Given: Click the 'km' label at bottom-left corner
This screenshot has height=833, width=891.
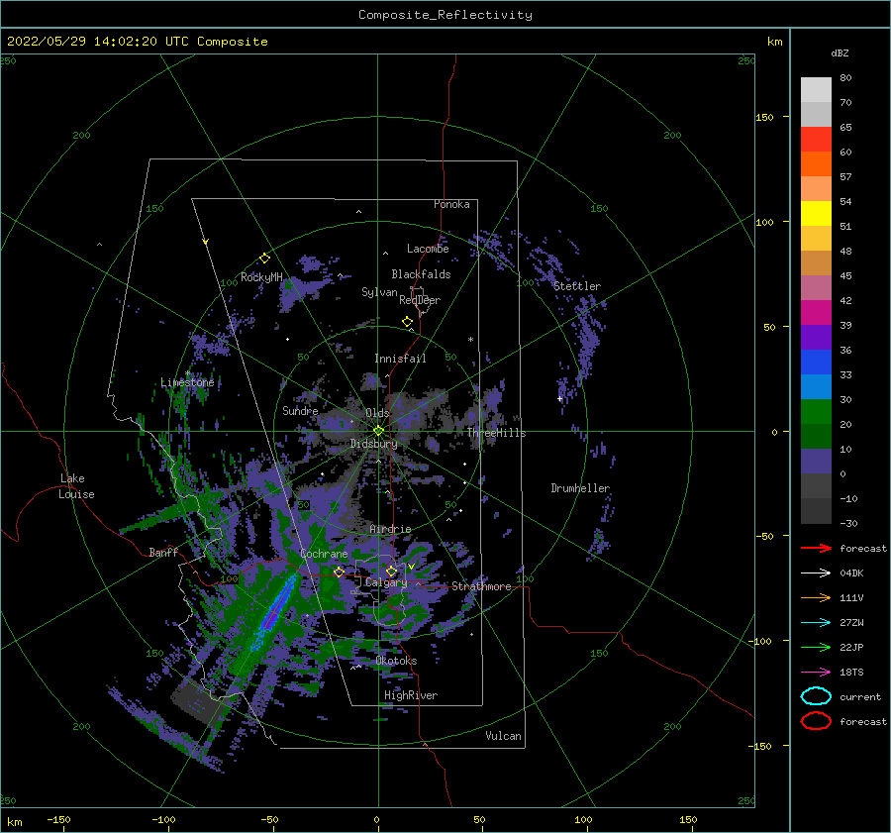Looking at the screenshot, I should click(x=14, y=822).
